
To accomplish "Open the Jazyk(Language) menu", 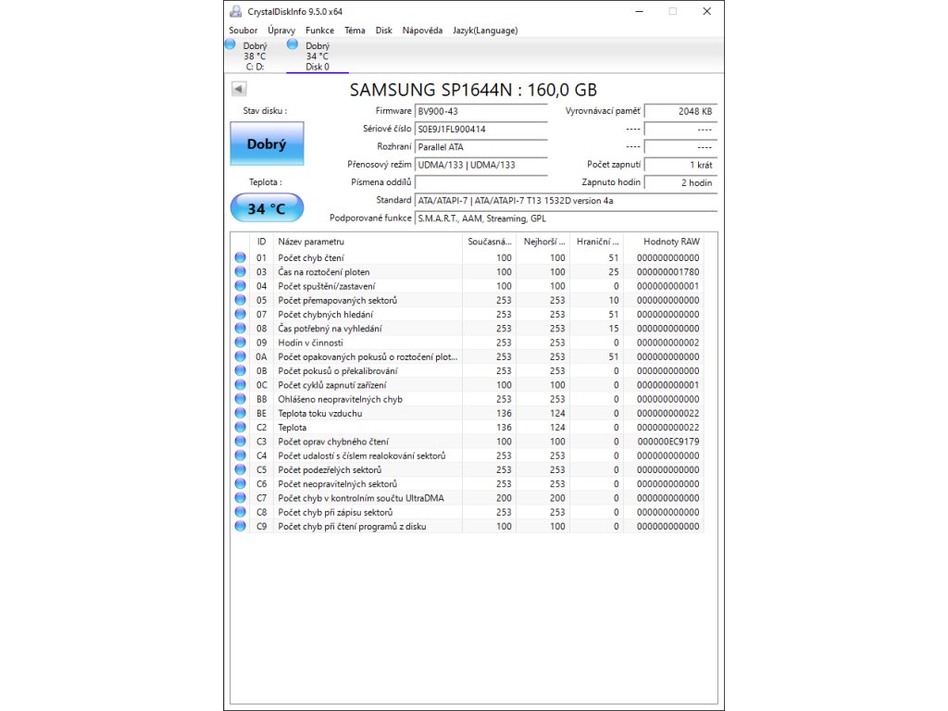I will coord(485,31).
